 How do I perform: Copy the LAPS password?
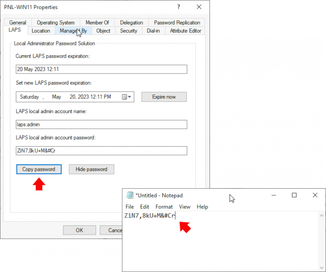click(x=39, y=169)
